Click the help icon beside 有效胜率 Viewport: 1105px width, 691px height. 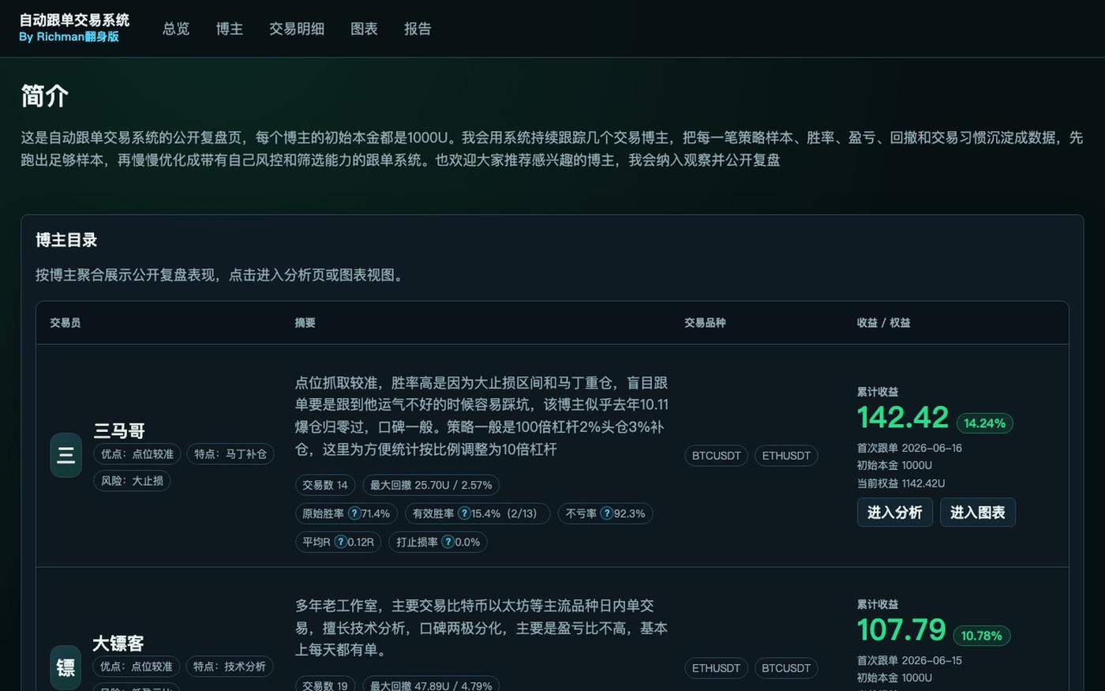tap(464, 513)
